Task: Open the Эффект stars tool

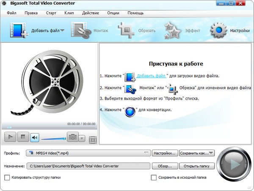Action: coord(173,30)
